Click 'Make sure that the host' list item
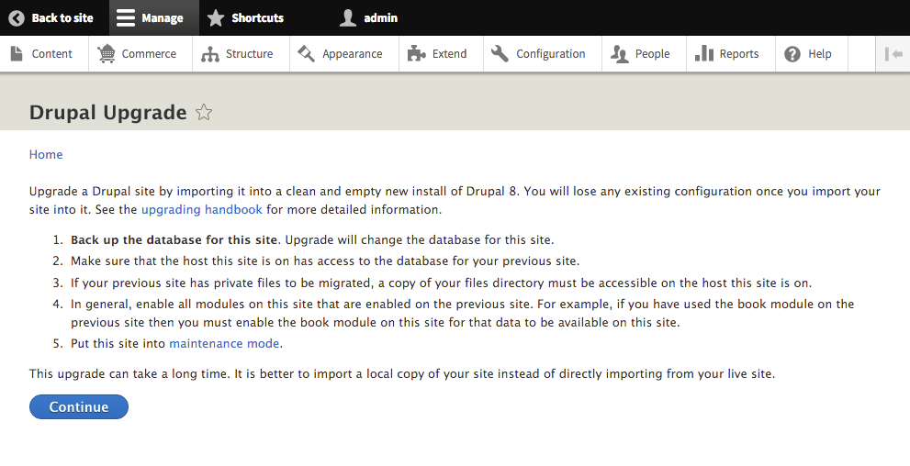The height and width of the screenshot is (466, 910). [325, 261]
